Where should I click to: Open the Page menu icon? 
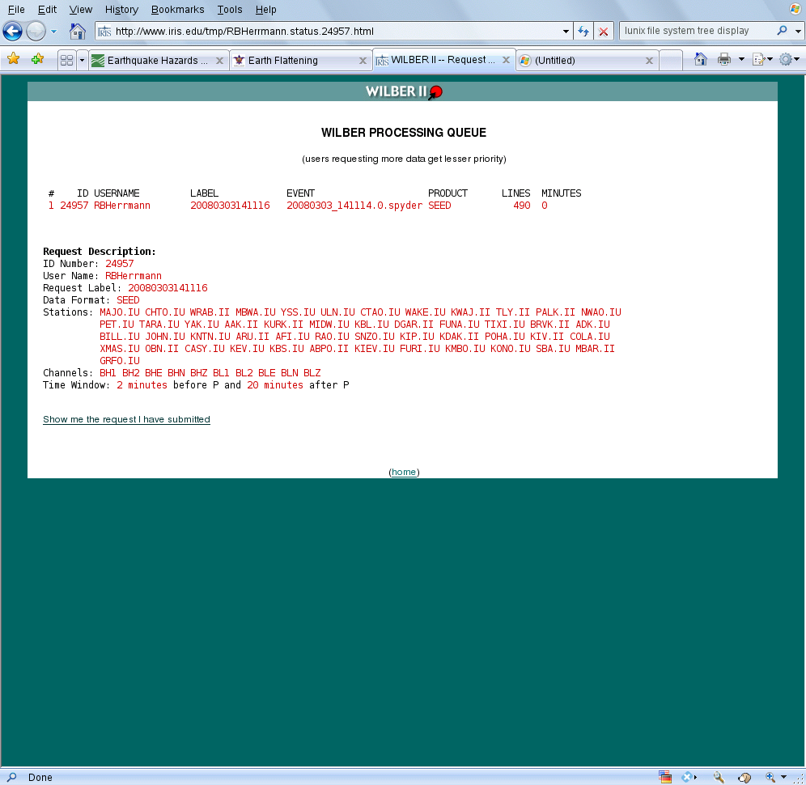761,60
